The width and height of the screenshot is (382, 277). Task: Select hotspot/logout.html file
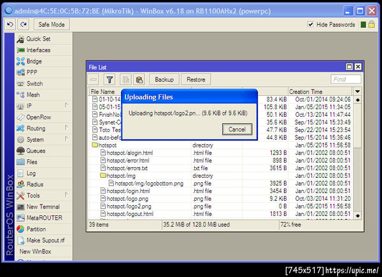(220, 214)
